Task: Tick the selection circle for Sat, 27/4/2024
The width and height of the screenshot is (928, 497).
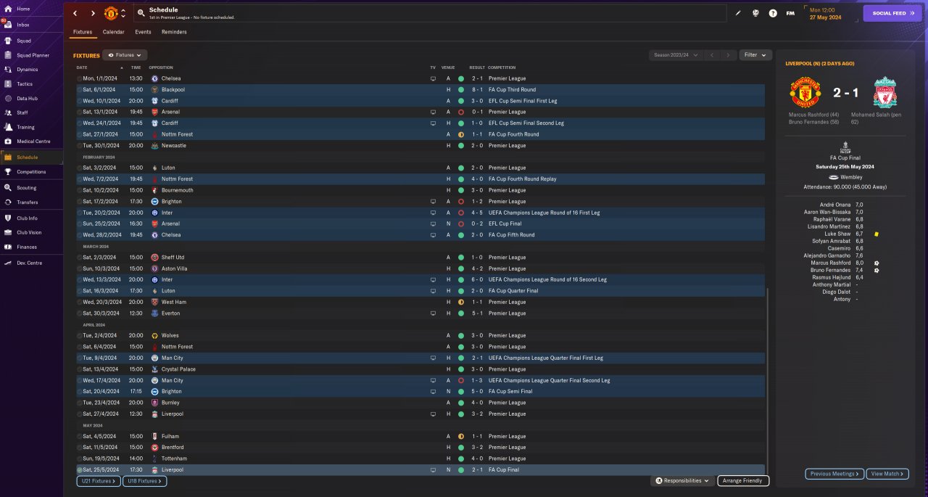Action: [80, 414]
